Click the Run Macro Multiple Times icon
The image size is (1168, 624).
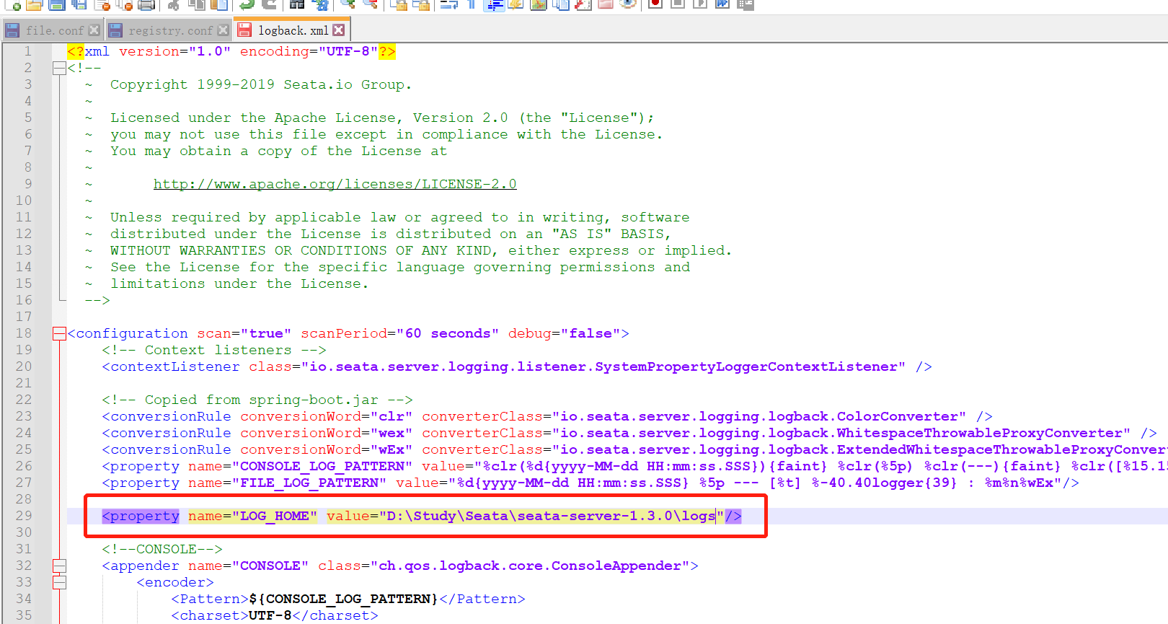point(722,4)
